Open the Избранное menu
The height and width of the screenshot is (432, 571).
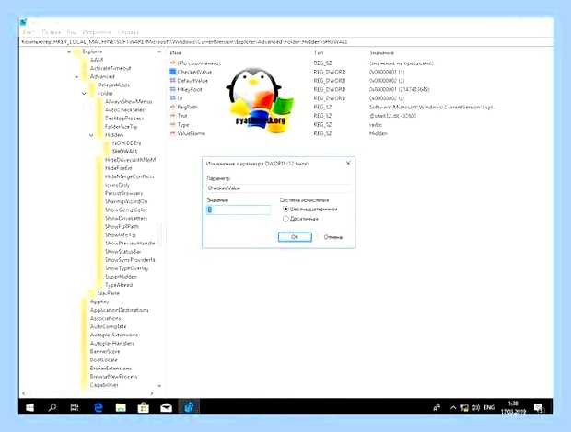96,32
